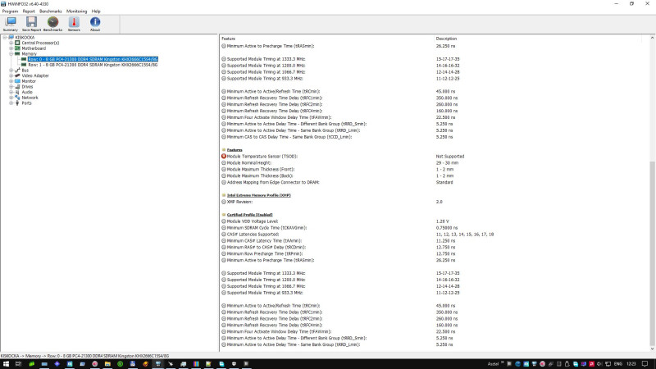Collapse the Memory node
Viewport: 656px width, 369px height.
click(x=11, y=53)
